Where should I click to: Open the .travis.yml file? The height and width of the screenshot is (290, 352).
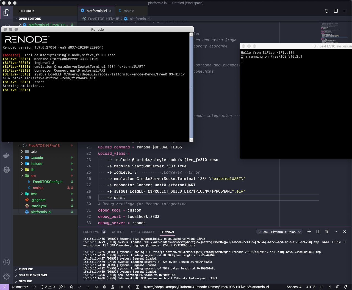click(45, 206)
